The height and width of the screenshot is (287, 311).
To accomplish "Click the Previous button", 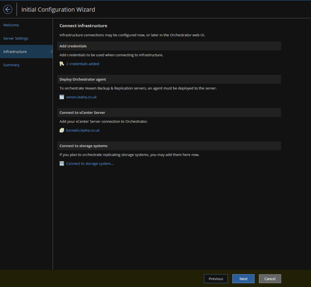I will click(x=216, y=279).
